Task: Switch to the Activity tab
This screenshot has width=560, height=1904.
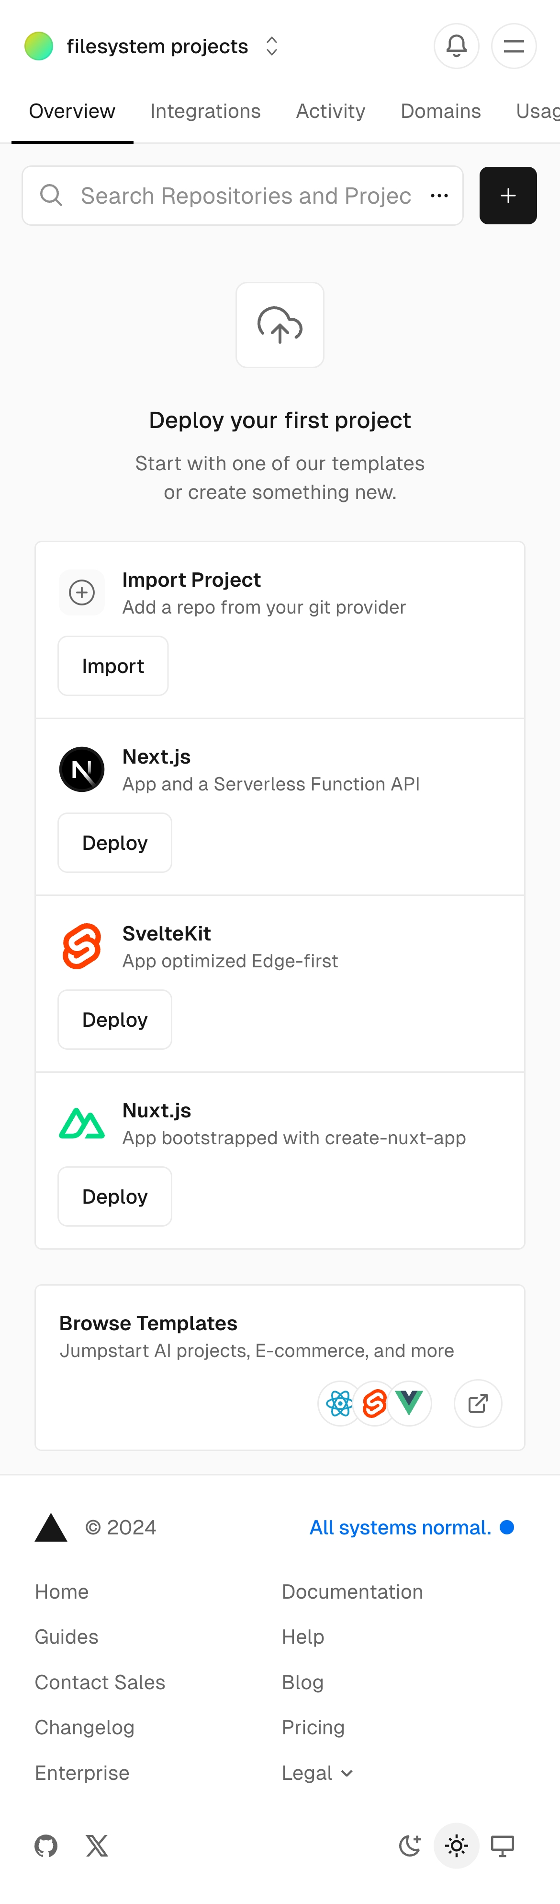Action: [x=331, y=111]
